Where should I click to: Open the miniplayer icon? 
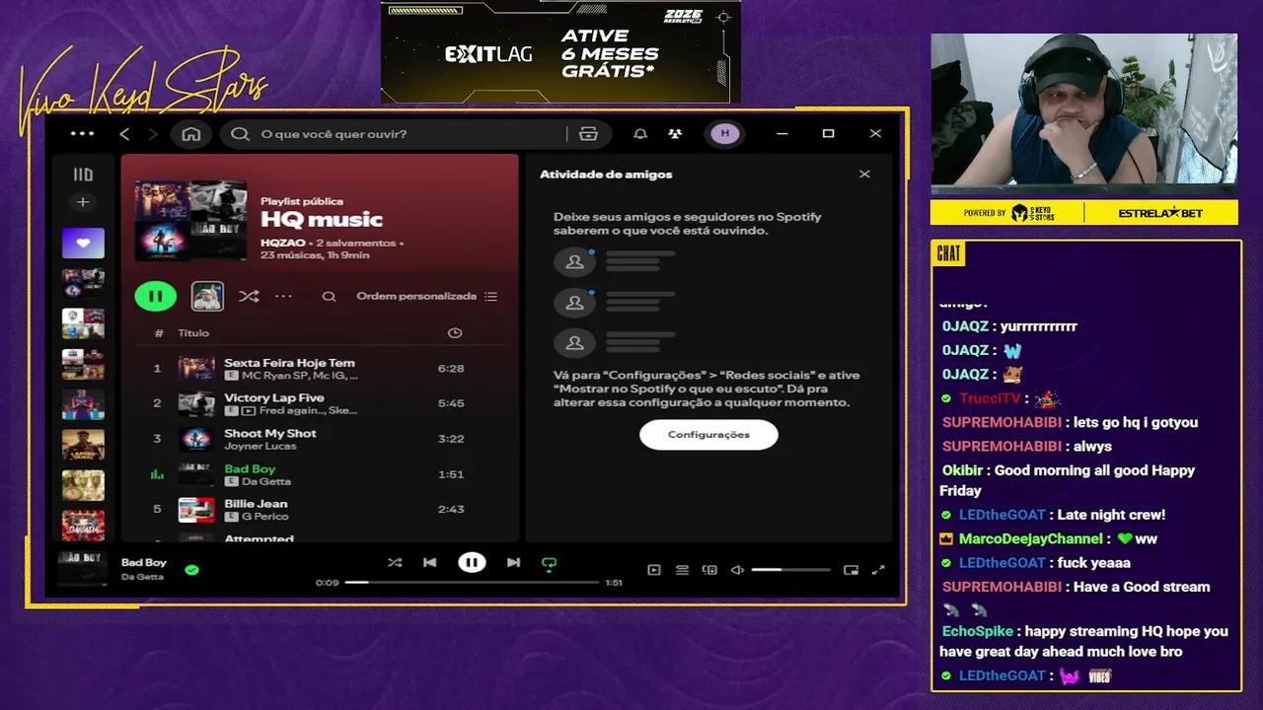tap(851, 570)
